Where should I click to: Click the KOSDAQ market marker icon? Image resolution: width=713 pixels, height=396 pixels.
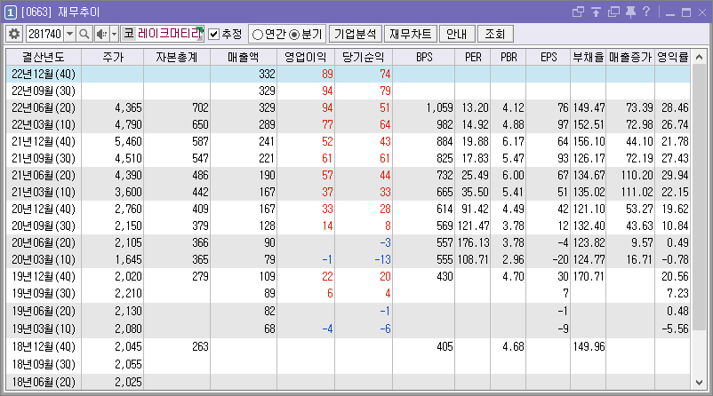(129, 34)
